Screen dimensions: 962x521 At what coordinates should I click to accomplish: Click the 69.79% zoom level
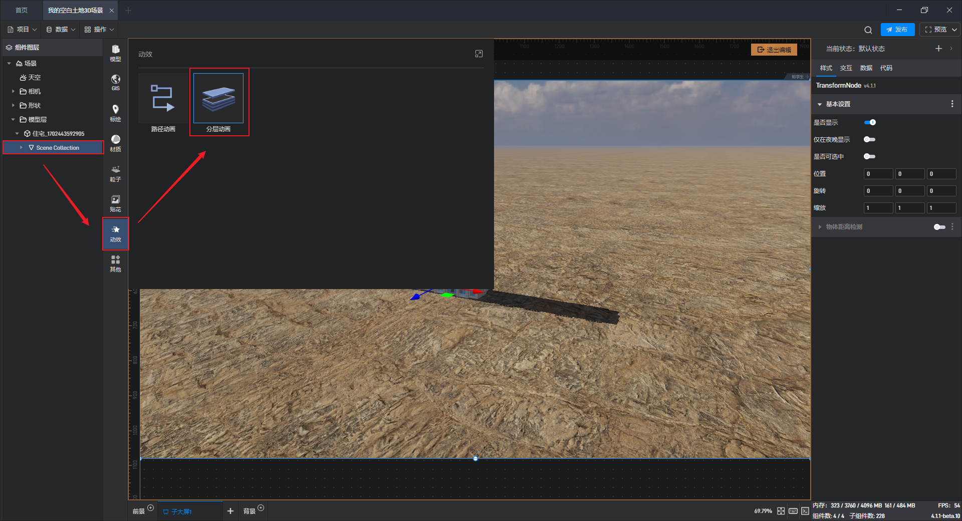coord(763,511)
